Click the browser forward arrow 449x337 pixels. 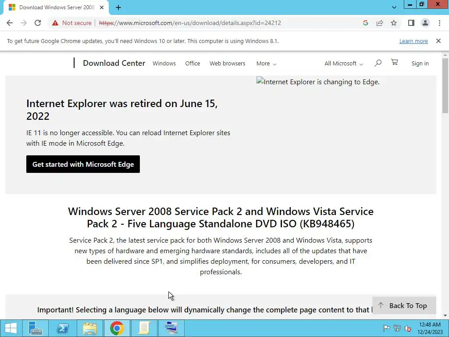[x=24, y=23]
